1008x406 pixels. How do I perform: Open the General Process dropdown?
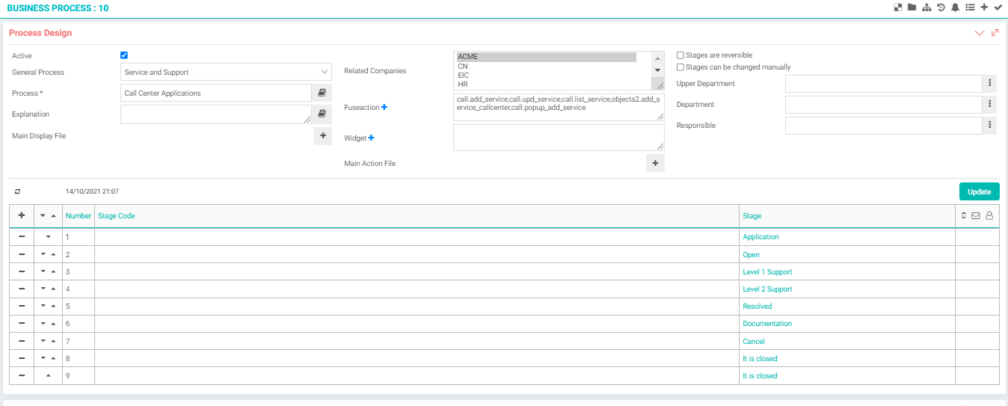[x=226, y=73]
